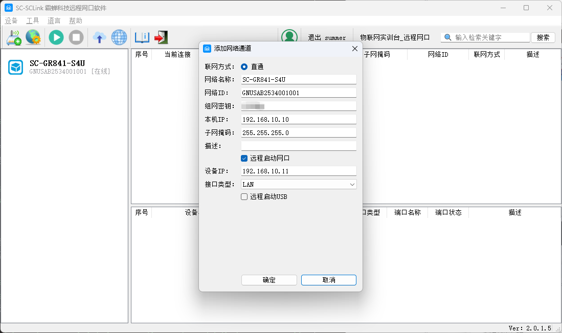Click the cloud upload icon
562x333 pixels.
99,37
